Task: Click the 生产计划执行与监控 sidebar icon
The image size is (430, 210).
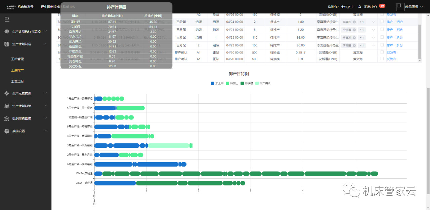Action: pos(7,31)
